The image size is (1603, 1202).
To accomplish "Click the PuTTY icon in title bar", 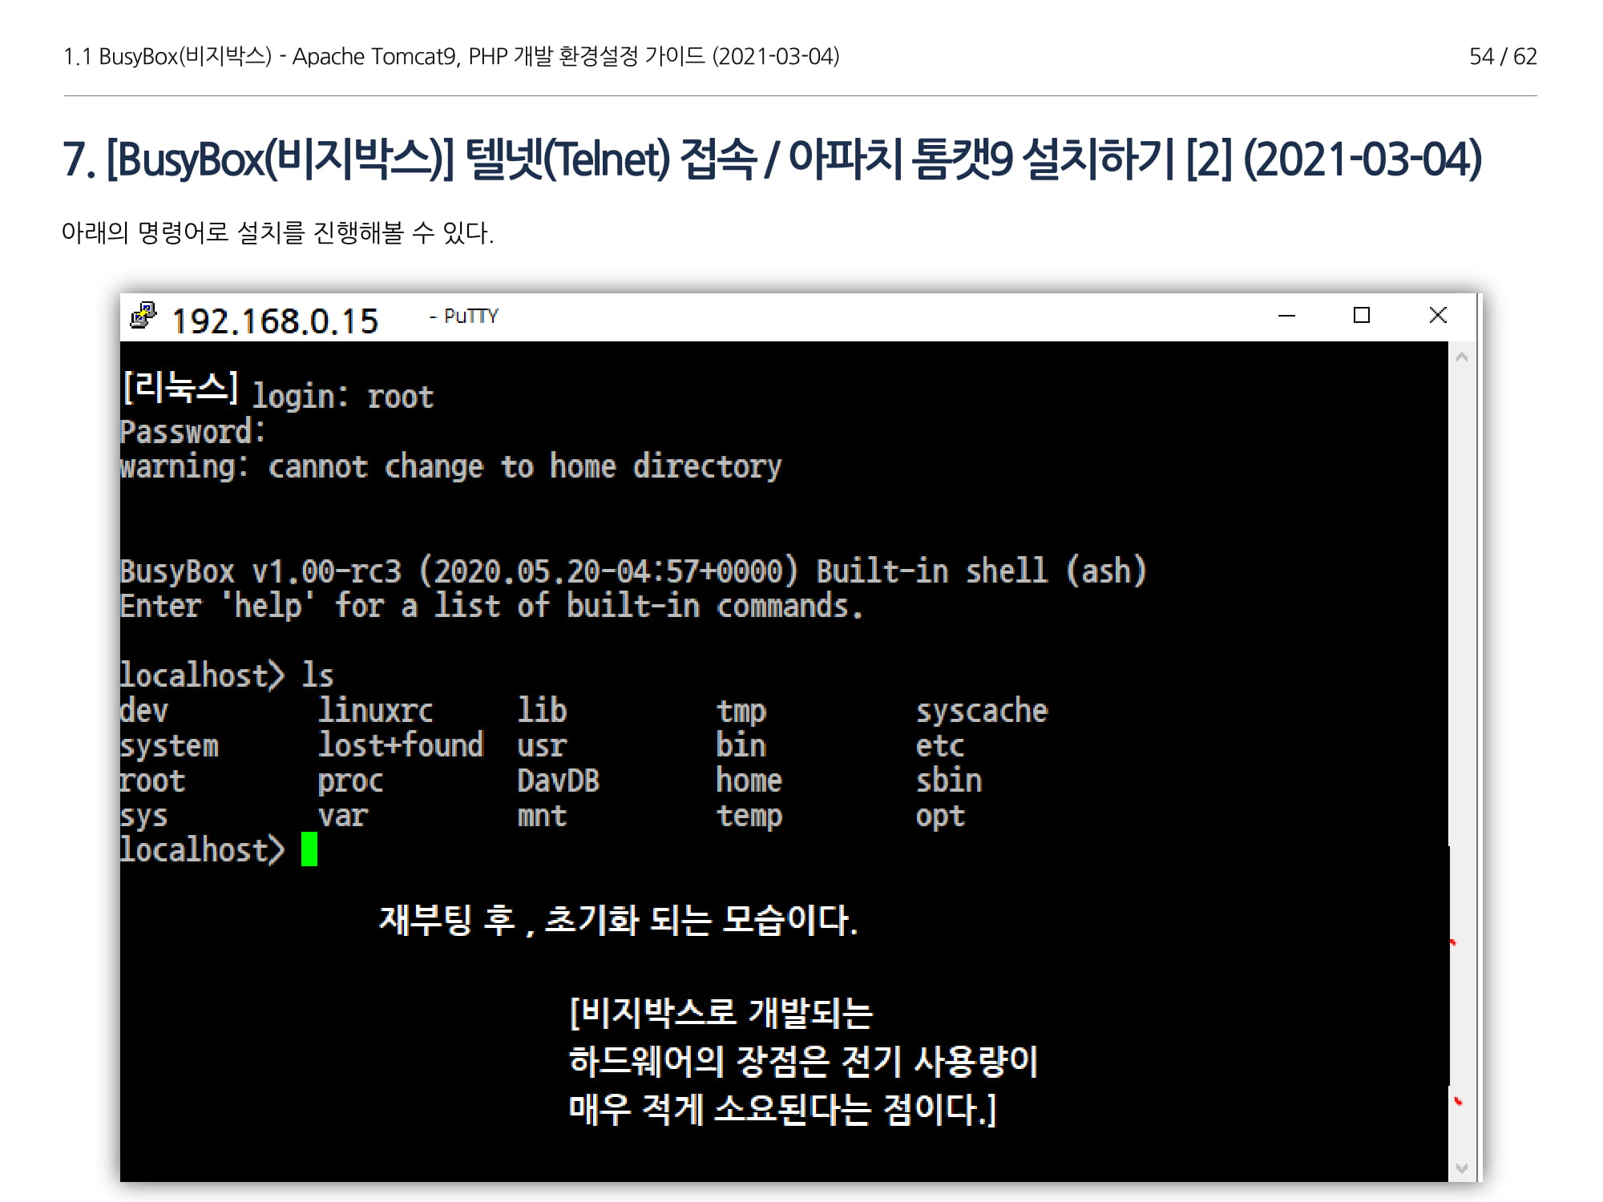I will point(143,316).
